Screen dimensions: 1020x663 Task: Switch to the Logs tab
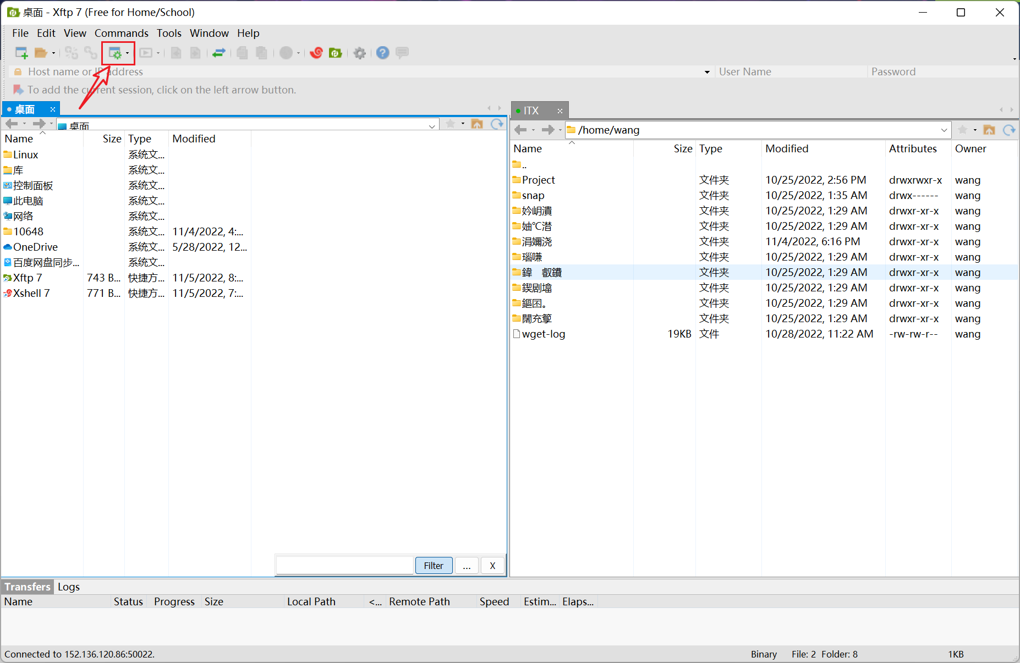69,587
